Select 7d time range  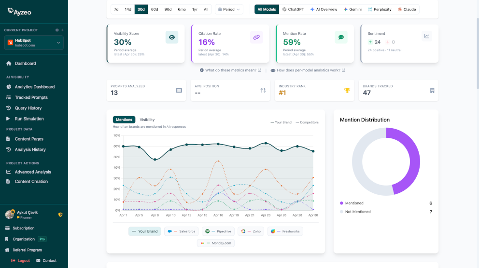[116, 10]
